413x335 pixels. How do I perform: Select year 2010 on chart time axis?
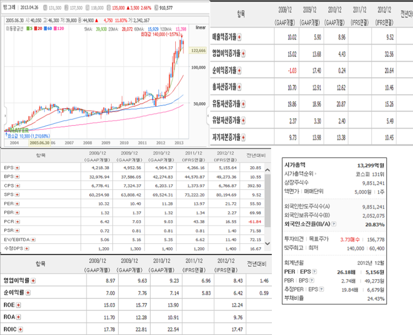click(x=124, y=143)
